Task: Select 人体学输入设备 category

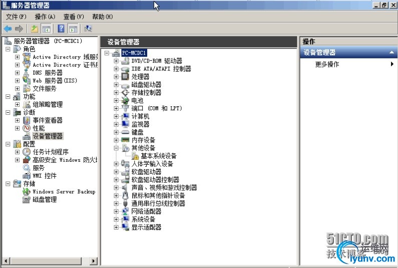Action: click(x=152, y=164)
